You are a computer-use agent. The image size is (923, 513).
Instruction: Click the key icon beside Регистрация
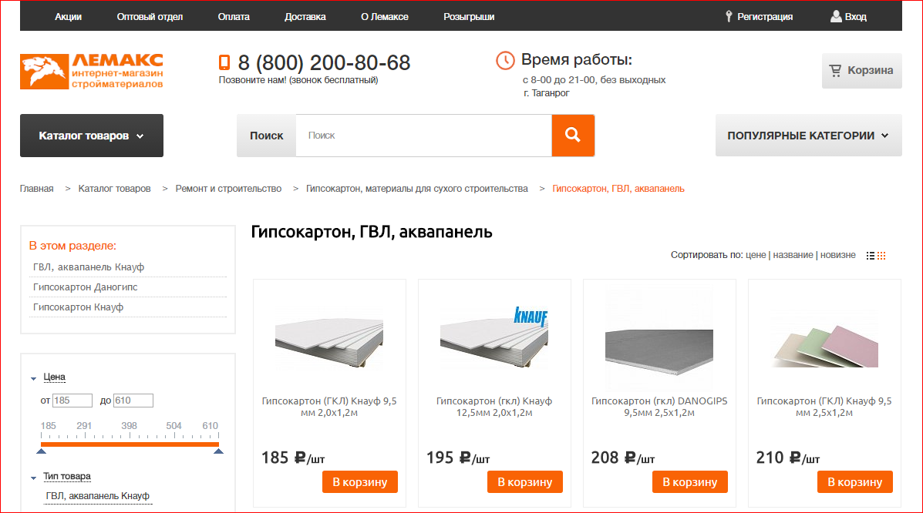[x=729, y=16]
